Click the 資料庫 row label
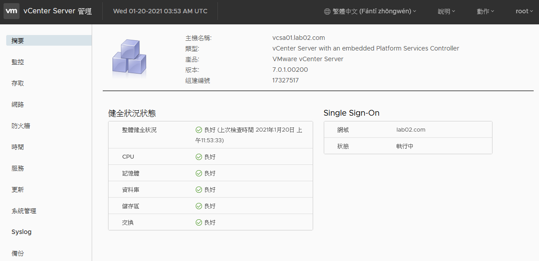 (x=131, y=190)
